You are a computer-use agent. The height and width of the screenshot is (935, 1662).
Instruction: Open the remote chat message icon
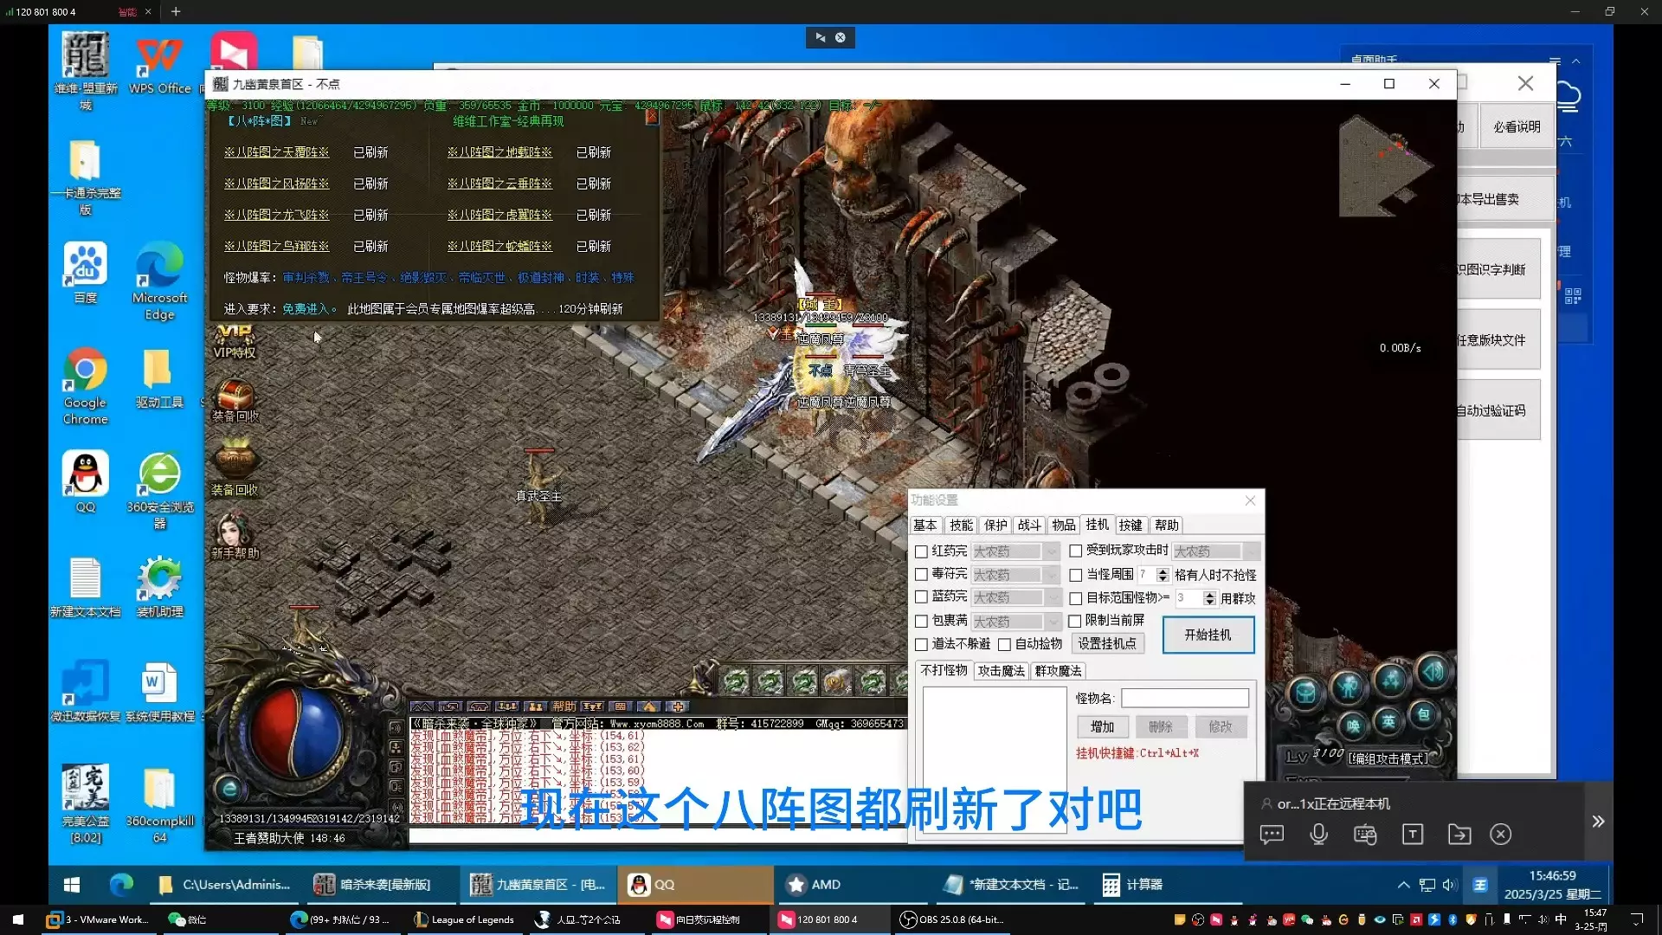[1272, 835]
